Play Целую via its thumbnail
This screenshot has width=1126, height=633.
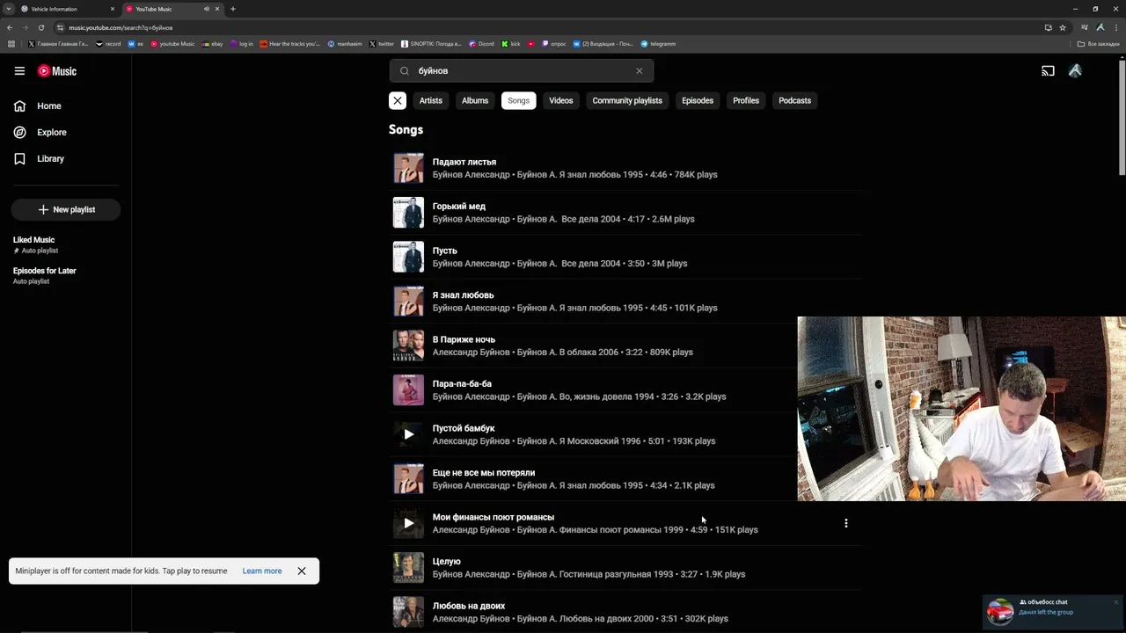tap(408, 567)
